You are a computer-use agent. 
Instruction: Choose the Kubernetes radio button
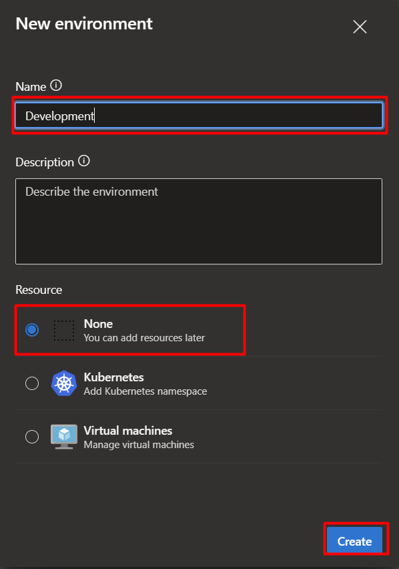(32, 383)
